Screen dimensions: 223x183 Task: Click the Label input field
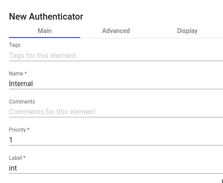click(x=116, y=168)
